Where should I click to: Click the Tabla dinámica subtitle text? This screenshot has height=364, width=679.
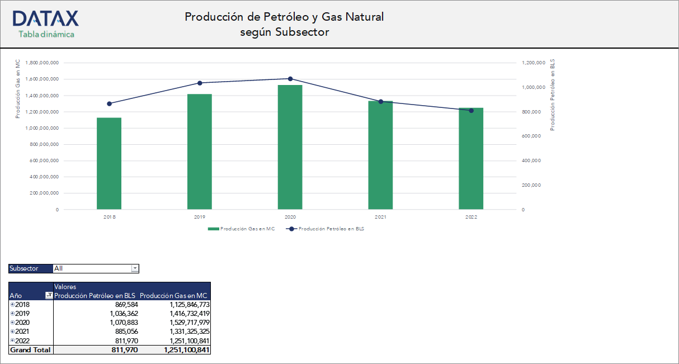[46, 34]
